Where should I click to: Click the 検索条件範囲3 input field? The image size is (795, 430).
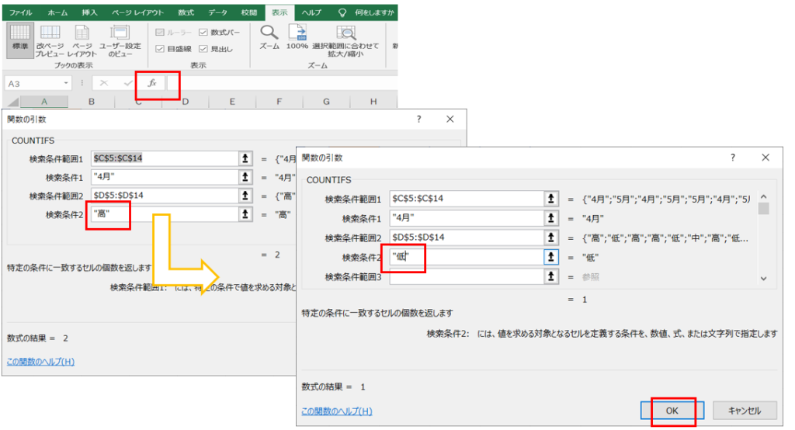coord(466,276)
